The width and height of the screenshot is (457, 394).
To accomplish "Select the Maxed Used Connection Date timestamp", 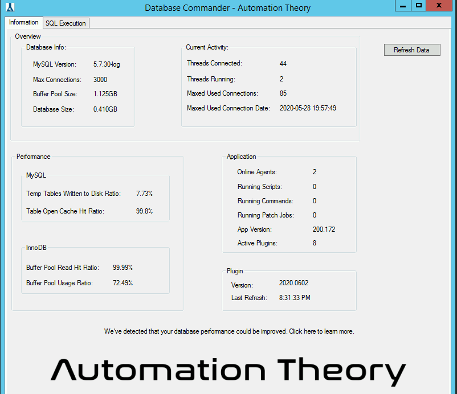I will click(x=308, y=108).
